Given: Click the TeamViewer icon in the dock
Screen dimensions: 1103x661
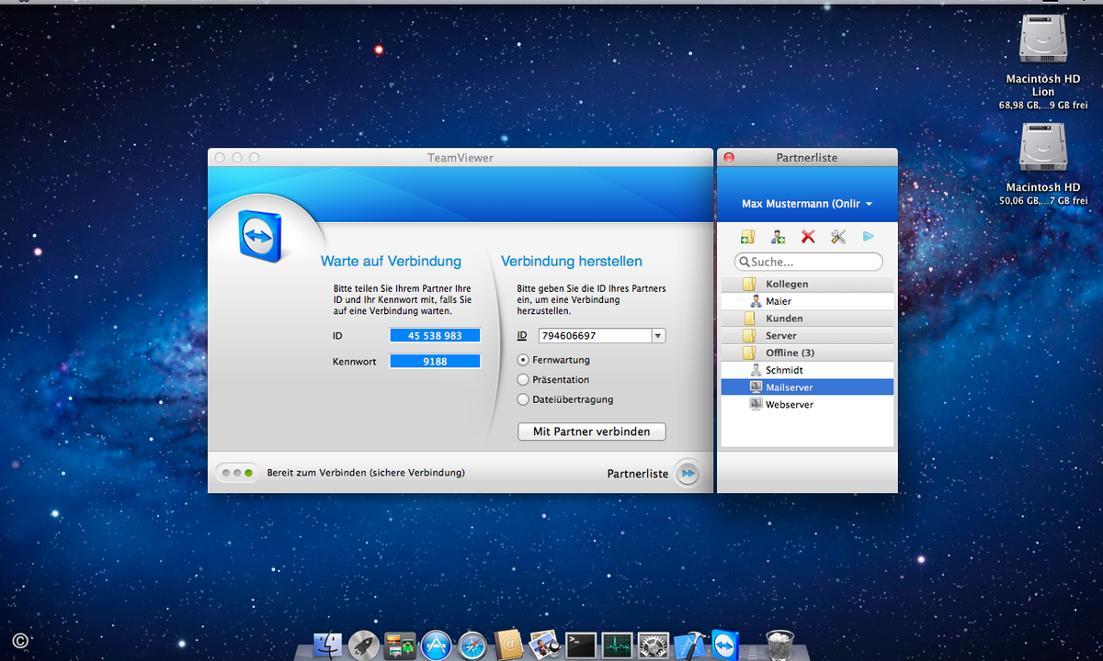Looking at the screenshot, I should pyautogui.click(x=725, y=644).
